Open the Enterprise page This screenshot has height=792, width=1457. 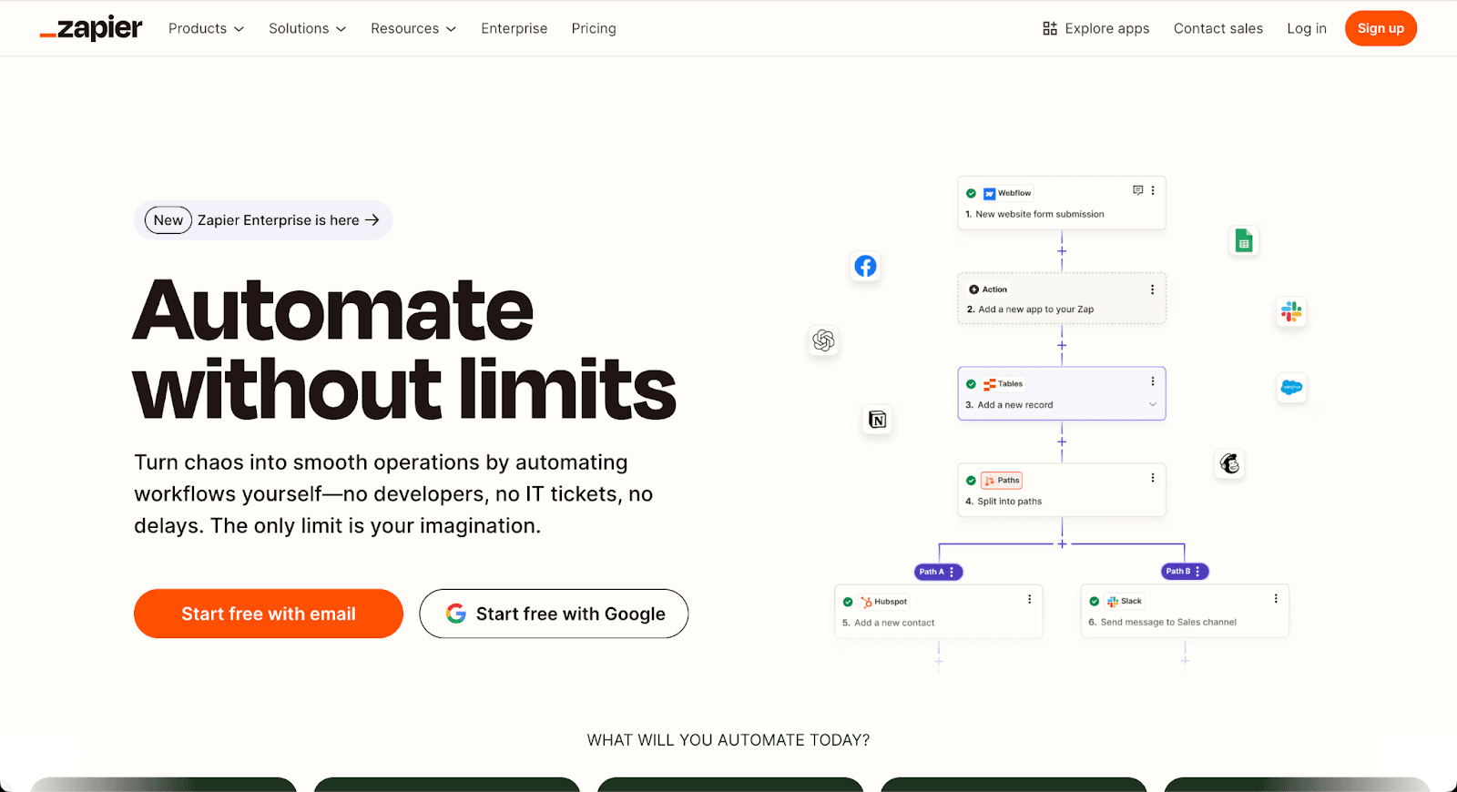tap(515, 28)
